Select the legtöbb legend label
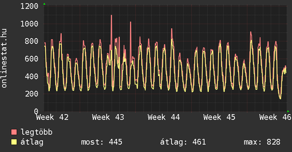The image size is (292, 152). (x=36, y=132)
